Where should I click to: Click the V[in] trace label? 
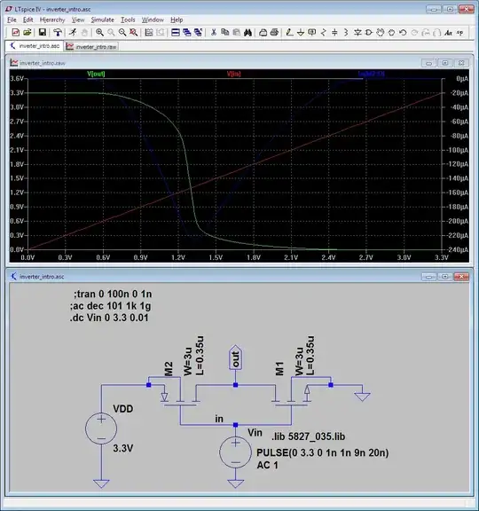point(233,74)
